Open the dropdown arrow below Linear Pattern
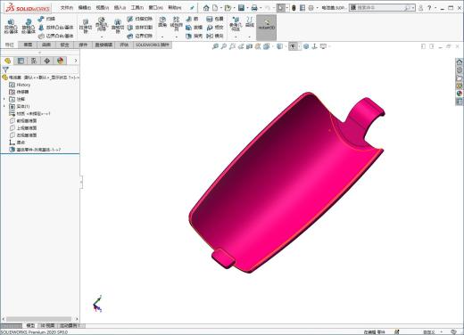 click(176, 37)
